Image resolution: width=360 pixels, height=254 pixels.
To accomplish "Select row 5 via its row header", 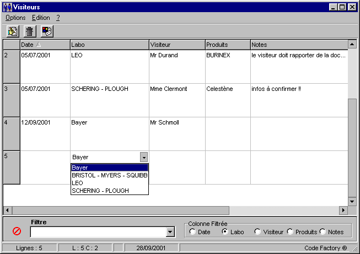I will point(12,167).
